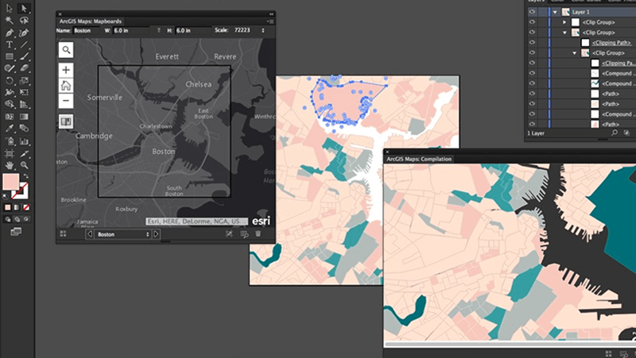This screenshot has height=358, width=636.
Task: Collapse the Mapboards panel double-arrow
Action: [x=271, y=13]
